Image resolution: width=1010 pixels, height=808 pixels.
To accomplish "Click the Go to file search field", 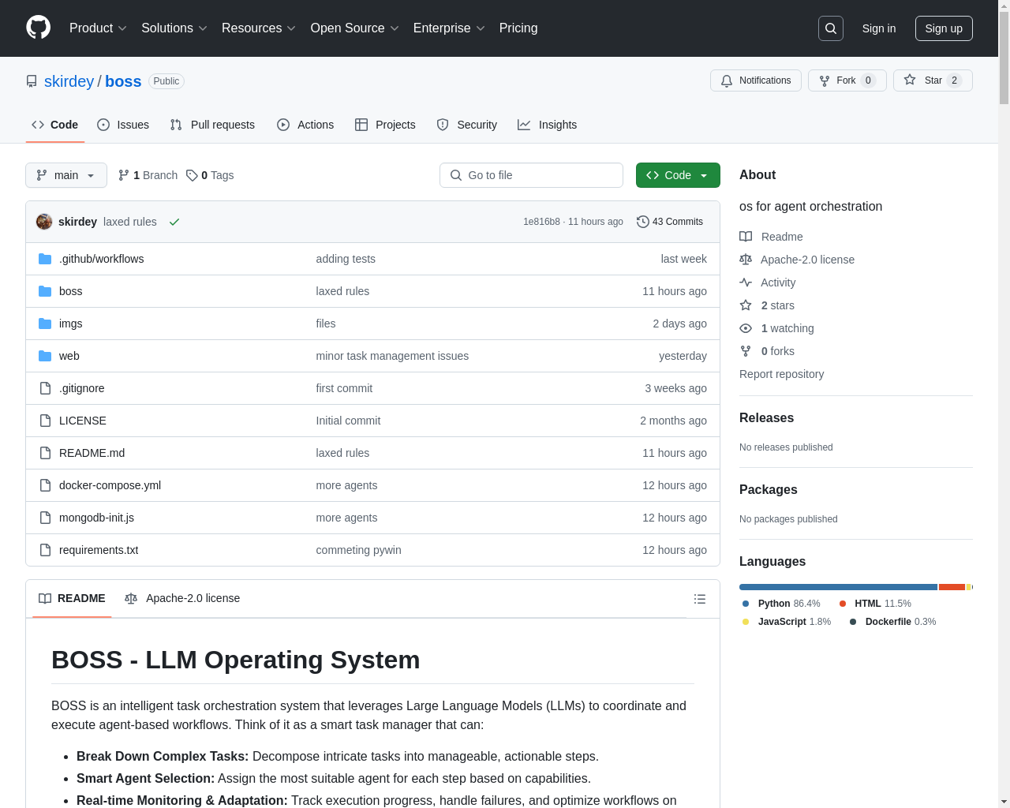I will (531, 175).
